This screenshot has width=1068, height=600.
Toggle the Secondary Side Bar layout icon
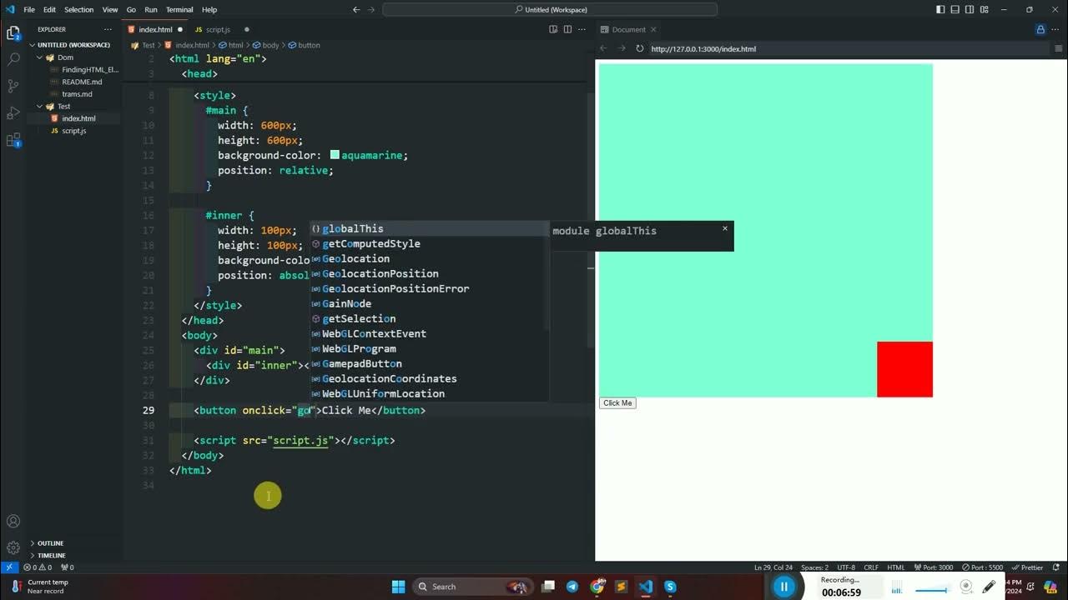tap(970, 9)
